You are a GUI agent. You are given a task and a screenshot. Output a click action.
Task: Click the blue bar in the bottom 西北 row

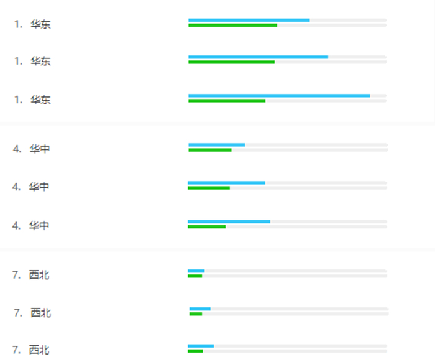pos(201,346)
